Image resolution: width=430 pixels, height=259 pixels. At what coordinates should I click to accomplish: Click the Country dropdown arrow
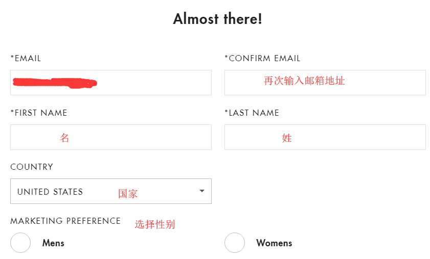202,191
